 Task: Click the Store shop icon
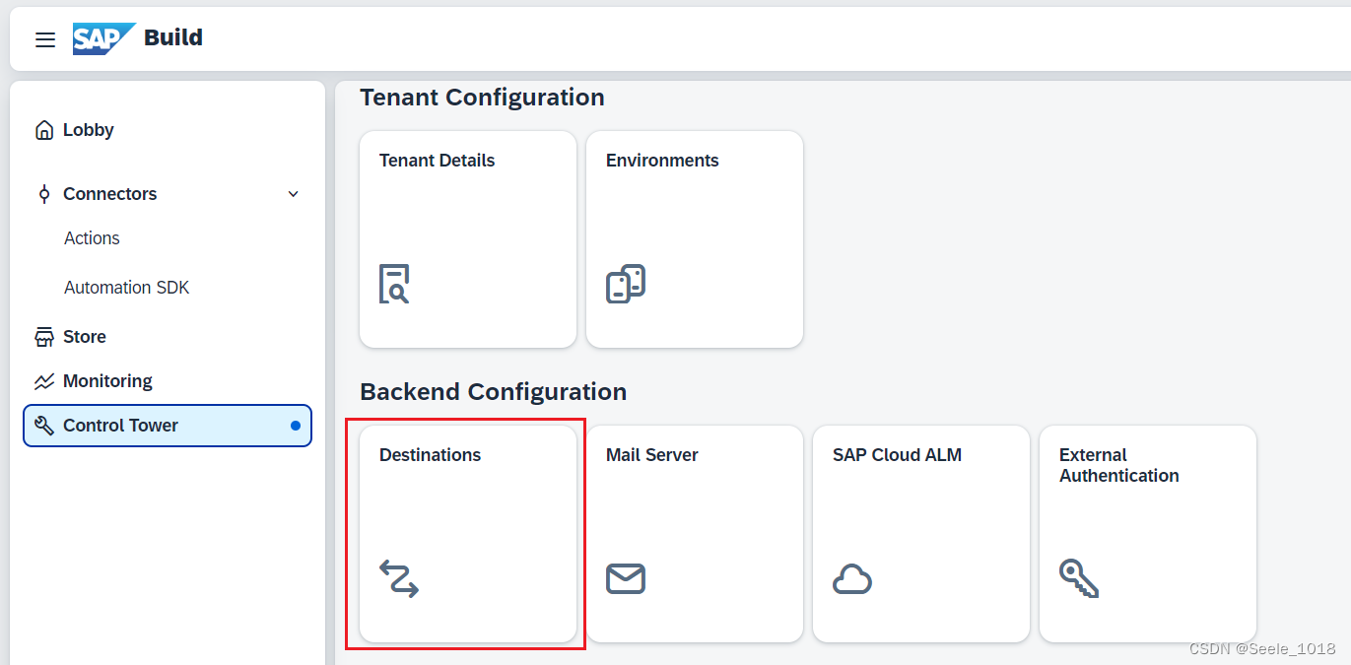pos(44,337)
